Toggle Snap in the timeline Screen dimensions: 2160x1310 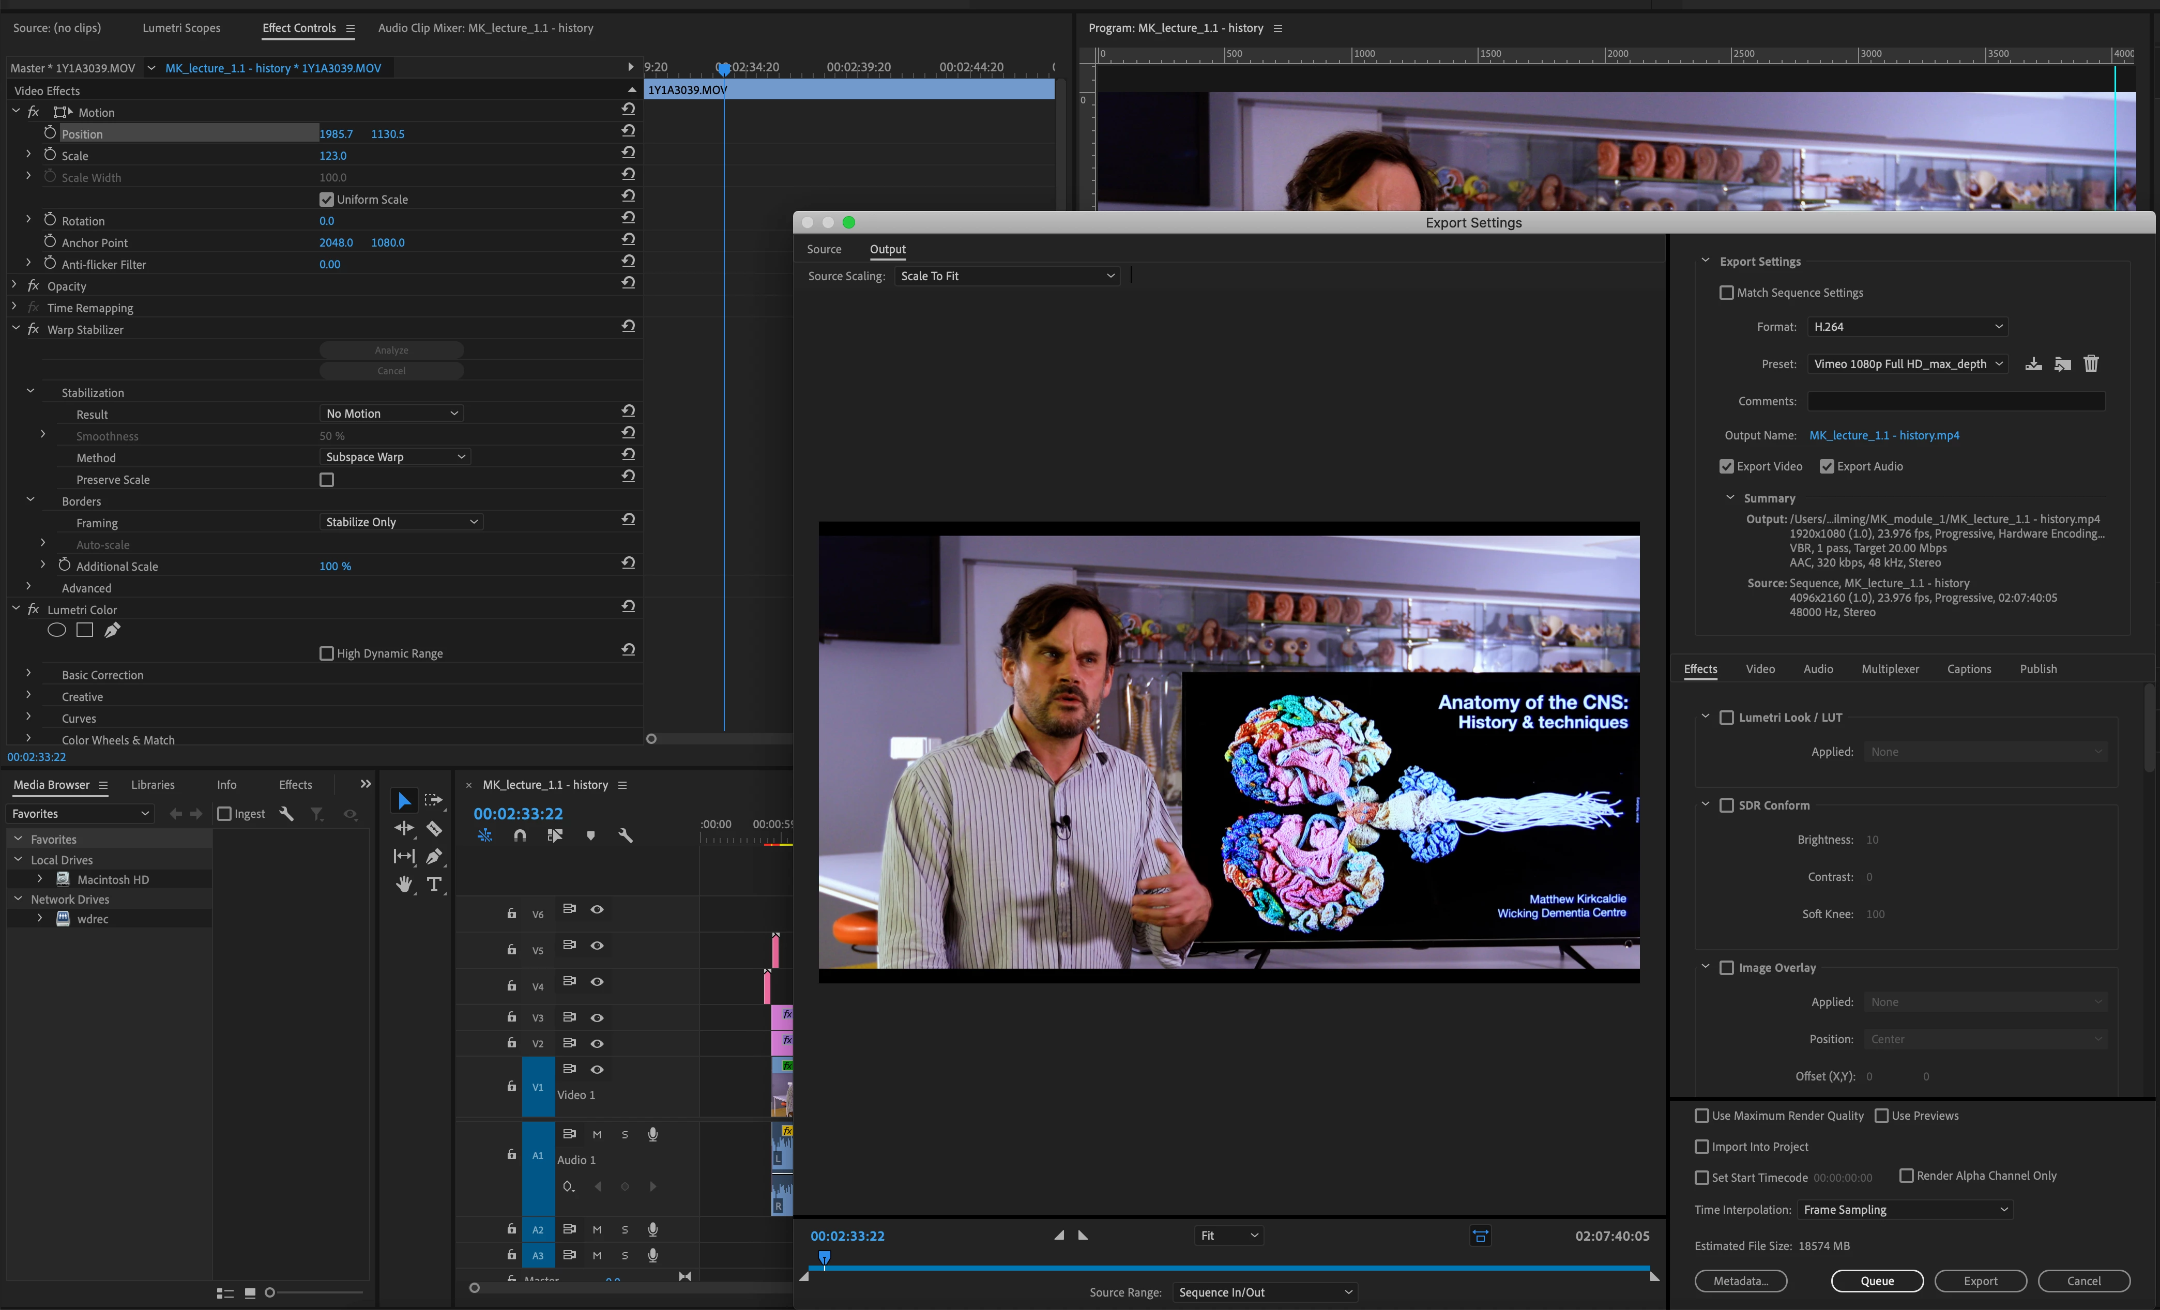tap(520, 835)
